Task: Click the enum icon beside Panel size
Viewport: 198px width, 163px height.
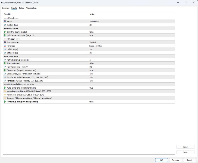Action: pos(5,46)
